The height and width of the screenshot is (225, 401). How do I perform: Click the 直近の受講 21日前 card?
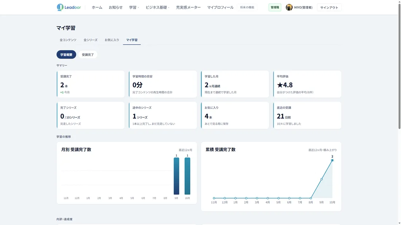click(x=307, y=115)
